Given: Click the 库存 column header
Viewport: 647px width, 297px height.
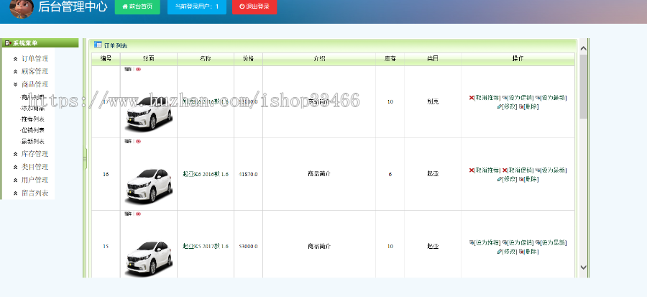Looking at the screenshot, I should (390, 59).
